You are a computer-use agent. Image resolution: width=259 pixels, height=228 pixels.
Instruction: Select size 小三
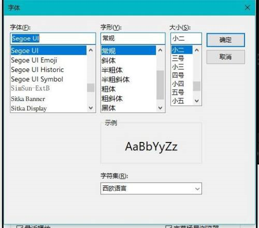pyautogui.click(x=182, y=67)
